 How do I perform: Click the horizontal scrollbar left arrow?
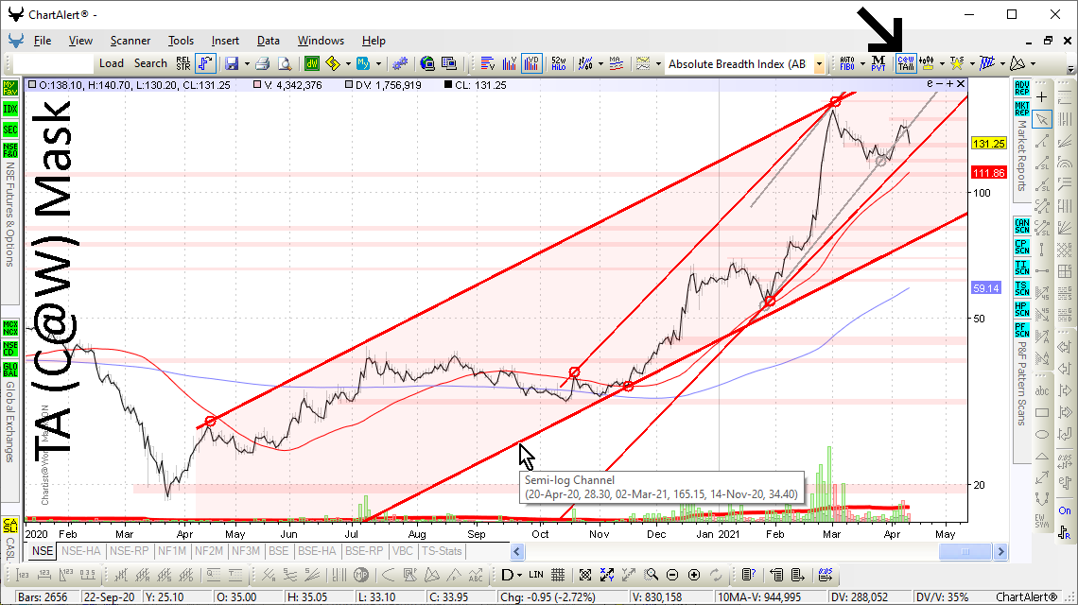(517, 551)
